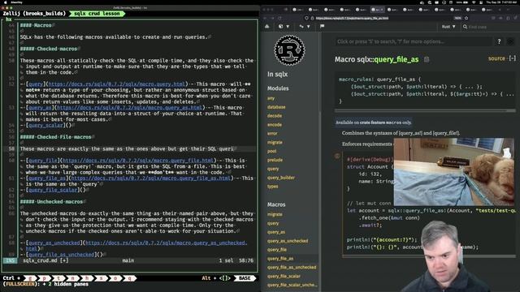Click 'main' in Helix statusline

point(128,260)
